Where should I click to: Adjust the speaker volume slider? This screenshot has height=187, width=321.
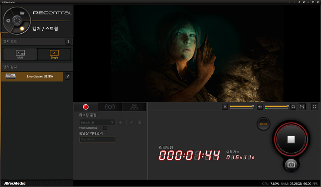(277, 107)
